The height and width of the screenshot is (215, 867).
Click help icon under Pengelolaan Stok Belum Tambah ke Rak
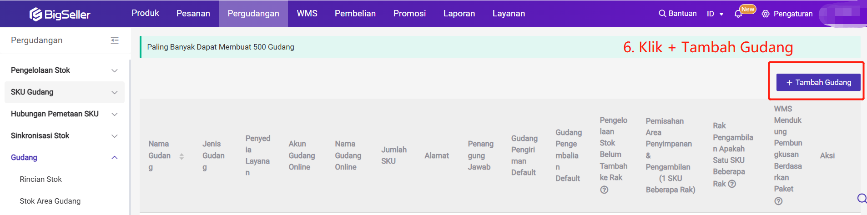point(604,190)
